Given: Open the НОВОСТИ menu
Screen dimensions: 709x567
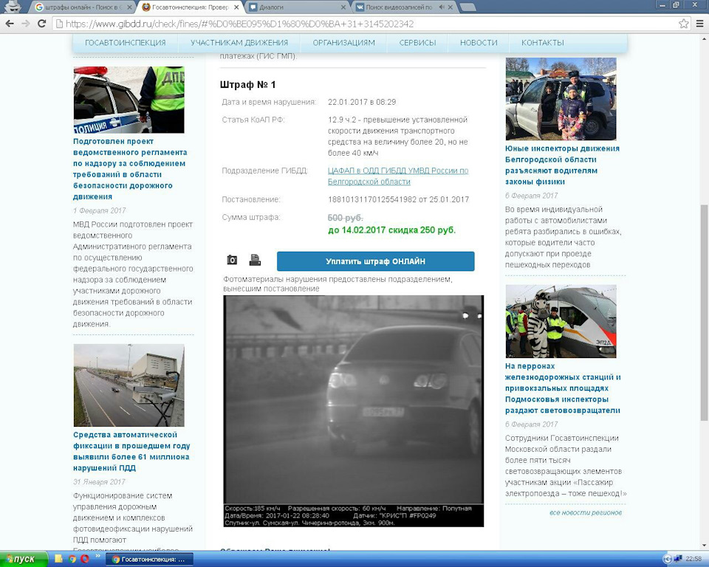Looking at the screenshot, I should [479, 43].
